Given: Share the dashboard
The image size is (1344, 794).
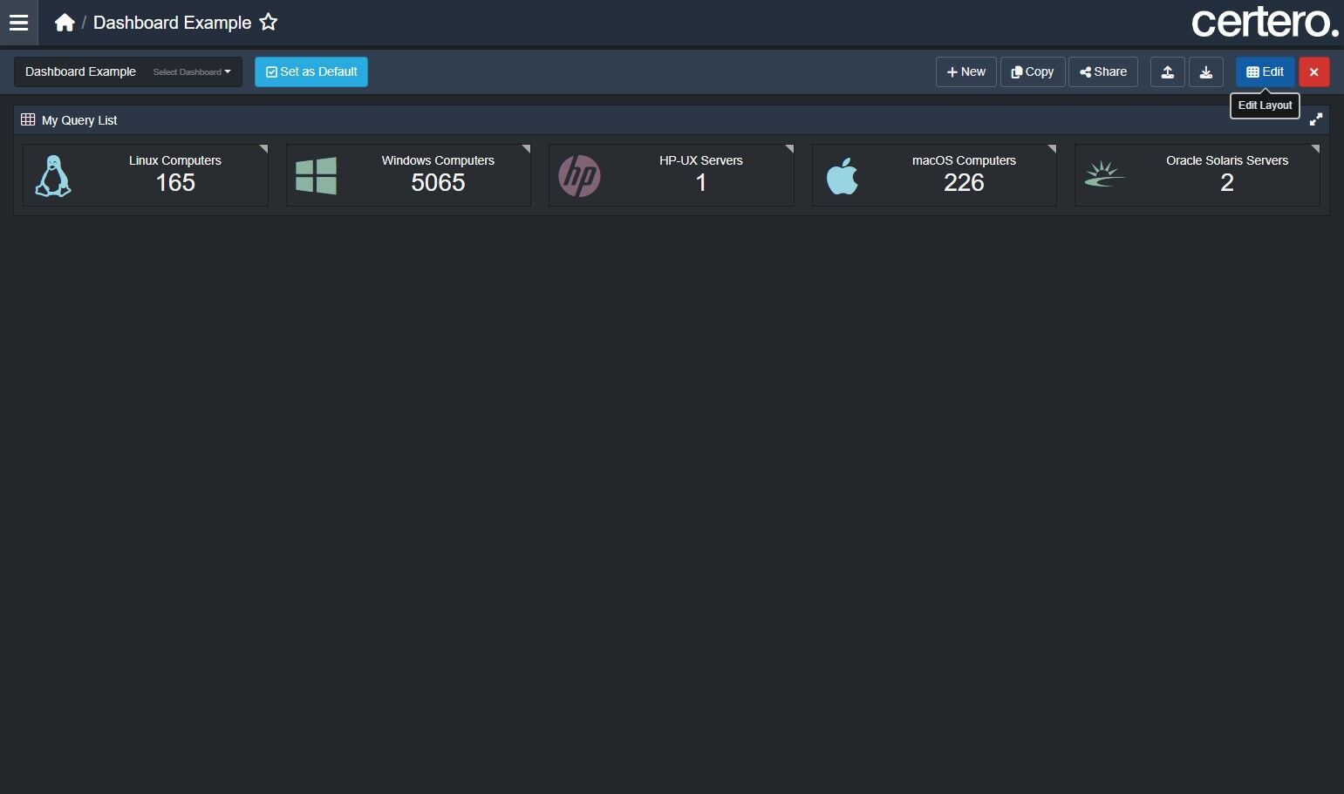Looking at the screenshot, I should point(1103,71).
